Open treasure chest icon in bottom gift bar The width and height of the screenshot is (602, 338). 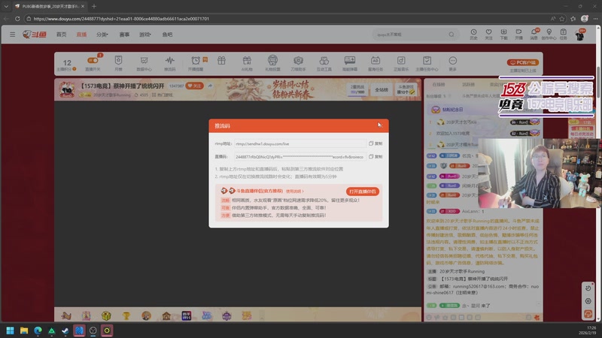[x=106, y=315]
